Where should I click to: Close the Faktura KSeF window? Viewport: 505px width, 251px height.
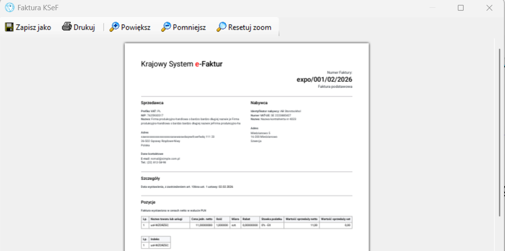(489, 8)
